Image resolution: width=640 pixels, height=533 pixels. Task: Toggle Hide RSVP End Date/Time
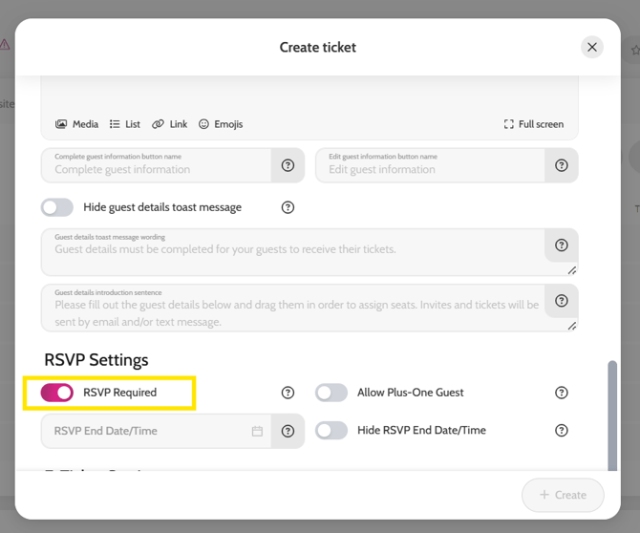point(331,431)
